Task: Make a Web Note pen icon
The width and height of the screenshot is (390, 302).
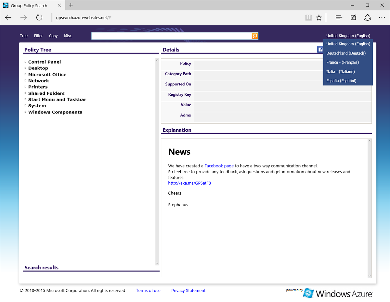Action: coord(353,18)
